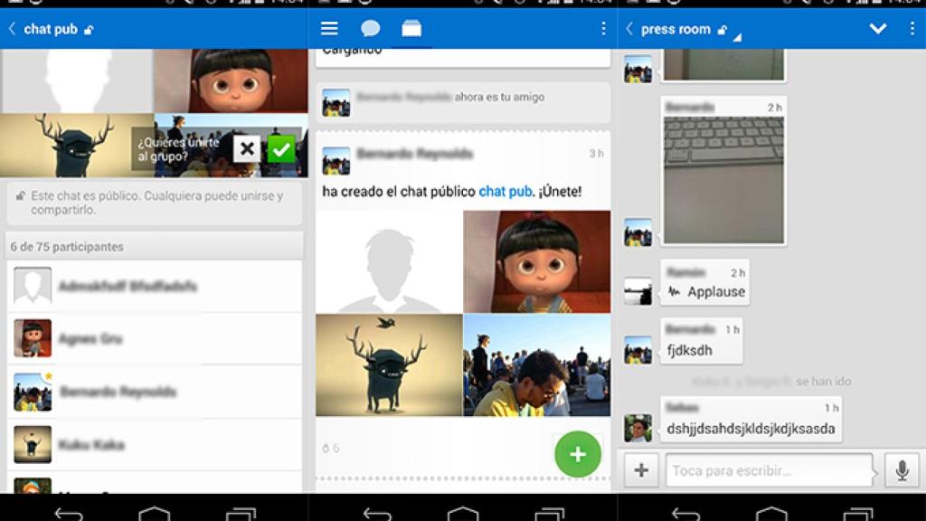Tap the green plus button on chat feed

(x=577, y=454)
